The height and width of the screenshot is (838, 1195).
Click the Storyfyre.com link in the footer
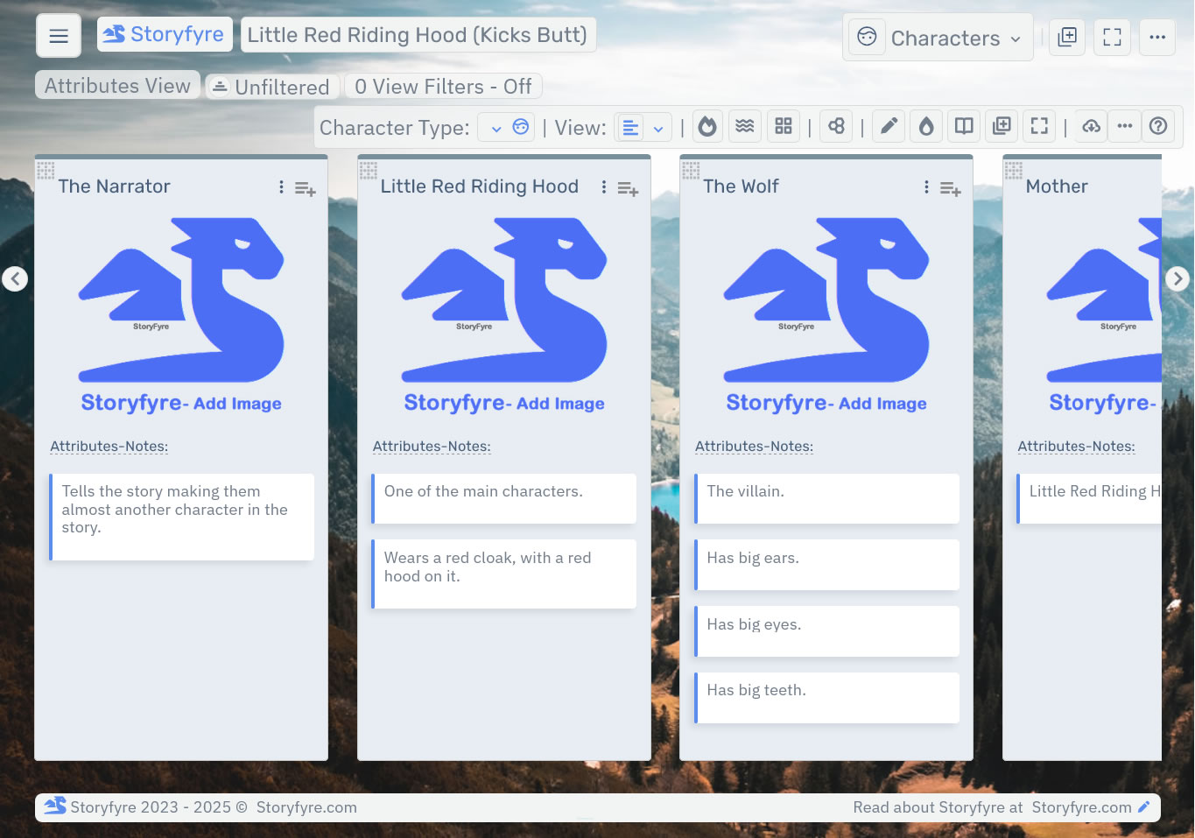tap(1080, 806)
